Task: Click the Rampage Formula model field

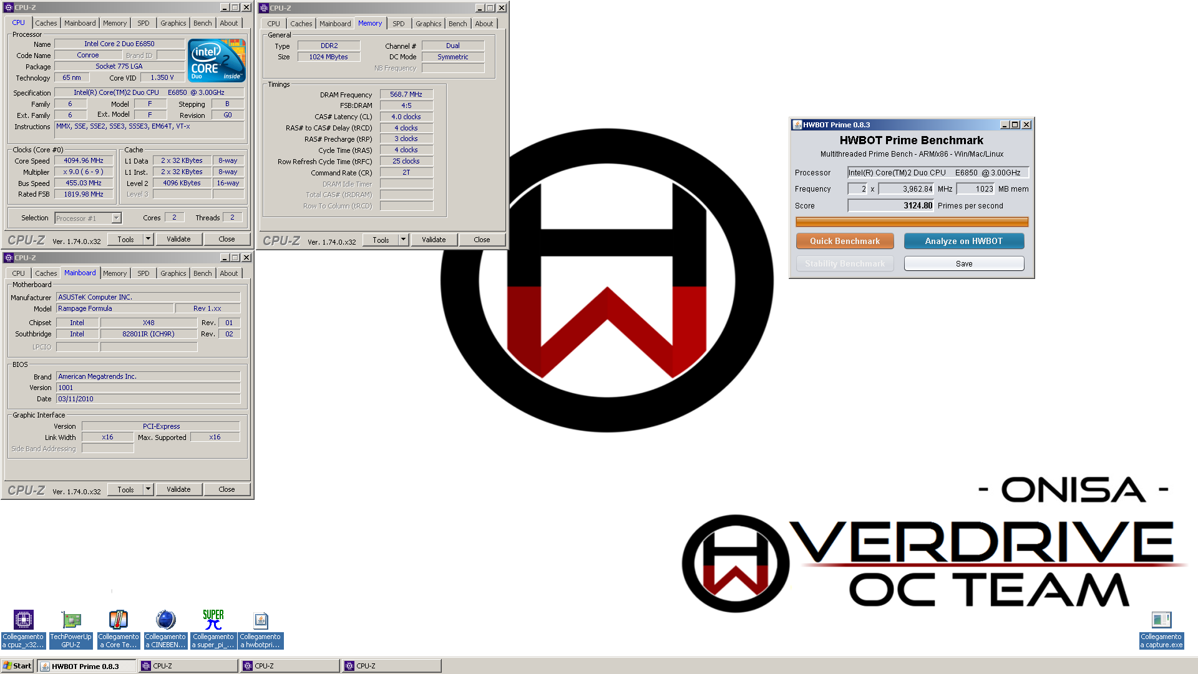Action: pyautogui.click(x=115, y=308)
